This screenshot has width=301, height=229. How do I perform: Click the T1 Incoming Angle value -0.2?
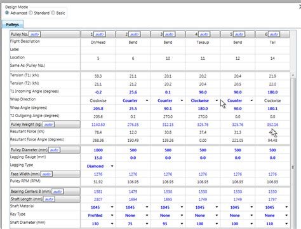pos(98,92)
